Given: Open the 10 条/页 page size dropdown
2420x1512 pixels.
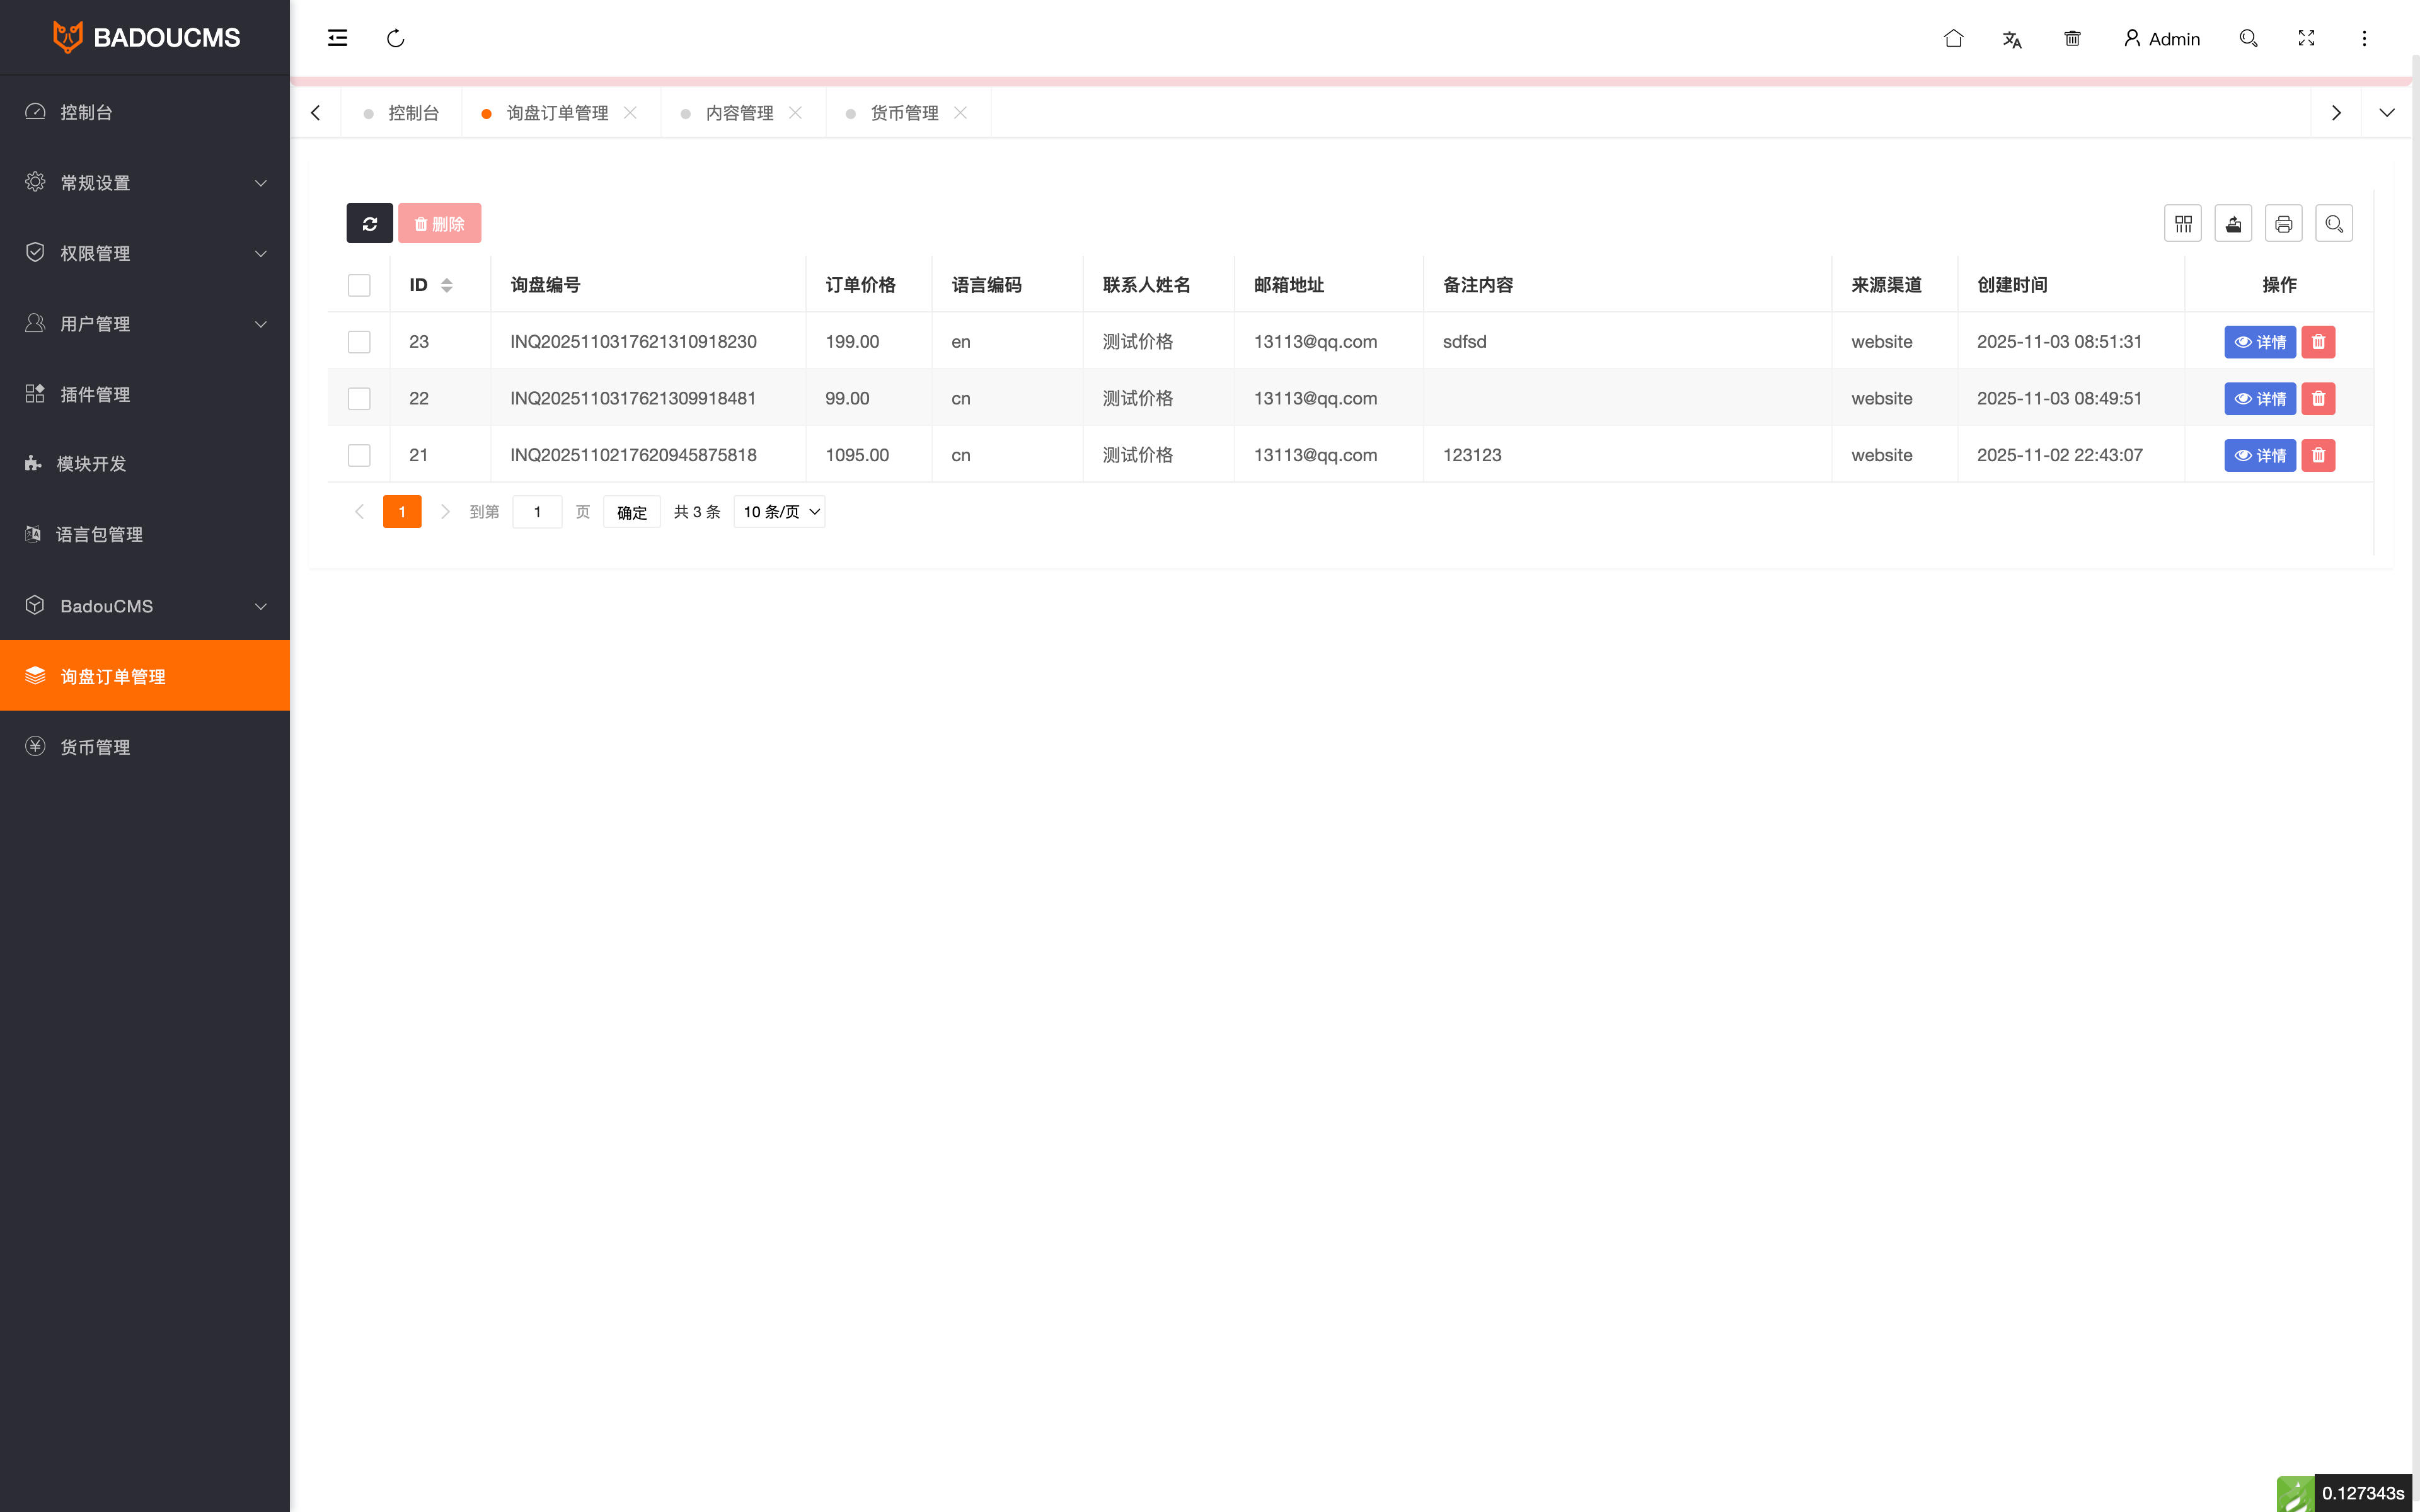Looking at the screenshot, I should 779,512.
